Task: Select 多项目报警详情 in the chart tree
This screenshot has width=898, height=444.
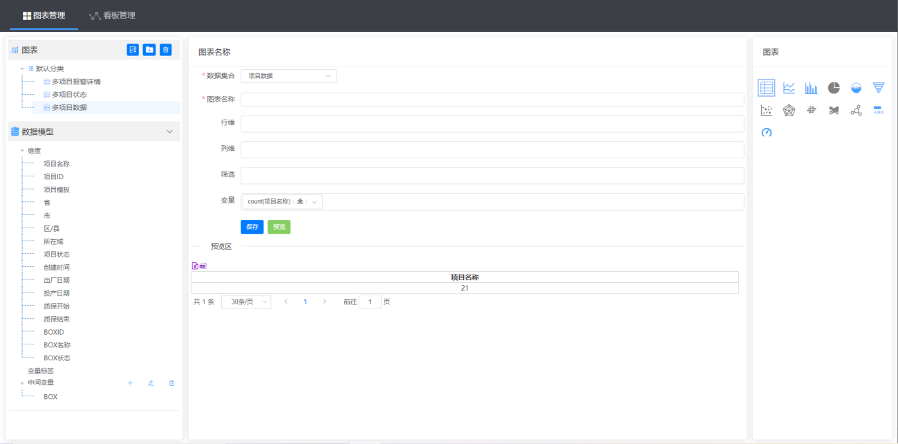Action: coord(76,82)
